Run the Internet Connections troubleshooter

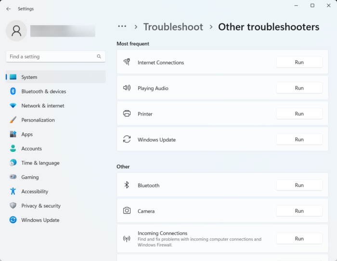[299, 62]
